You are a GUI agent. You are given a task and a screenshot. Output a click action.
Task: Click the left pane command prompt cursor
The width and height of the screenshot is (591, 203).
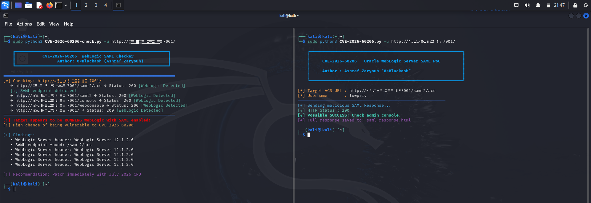point(14,189)
